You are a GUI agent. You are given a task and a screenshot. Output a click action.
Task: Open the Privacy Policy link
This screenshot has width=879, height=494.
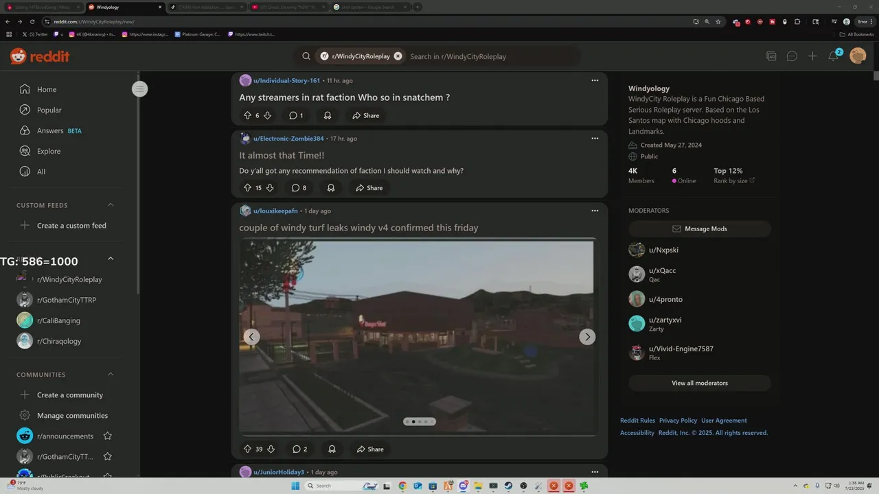678,421
